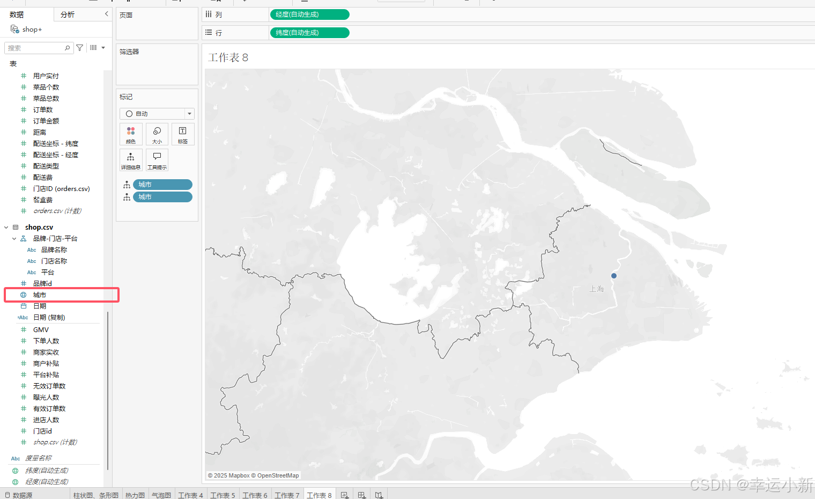Click the magnifier icon in the search box
Screen dimensions: 815x499
pos(67,48)
